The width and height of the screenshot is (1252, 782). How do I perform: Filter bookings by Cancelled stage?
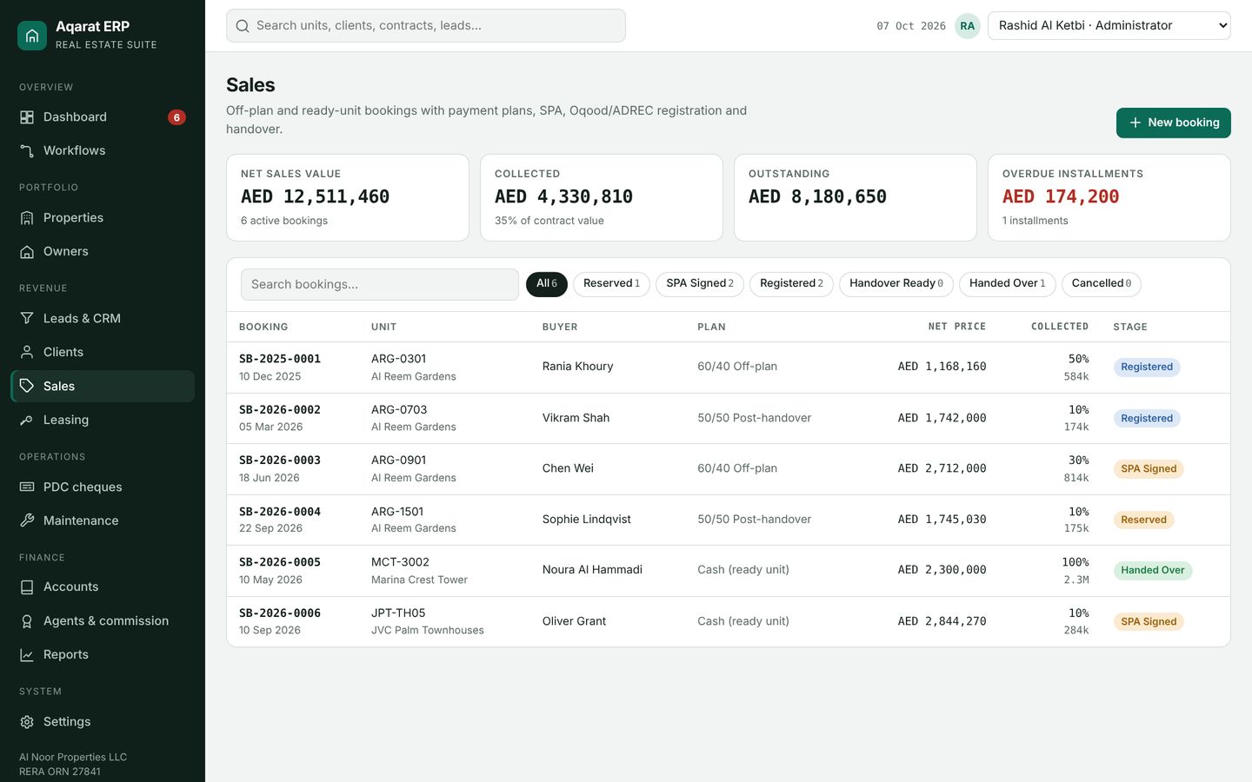(x=1102, y=284)
